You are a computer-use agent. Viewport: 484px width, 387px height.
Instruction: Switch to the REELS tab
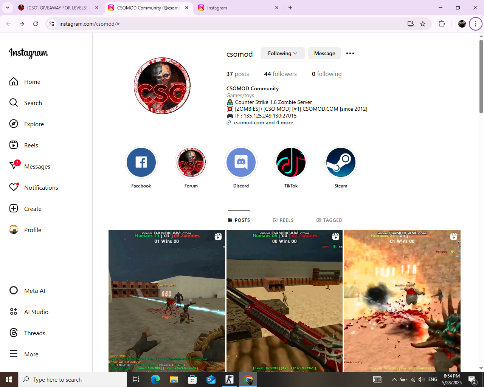point(283,220)
